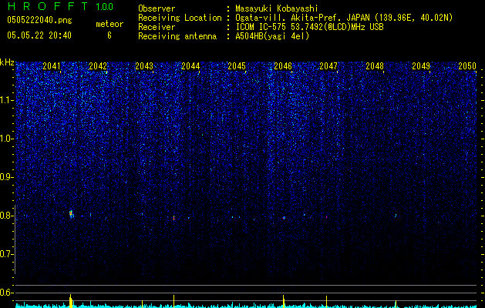Click the 2050 time marker
Image resolution: width=485 pixels, height=308 pixels.
pyautogui.click(x=467, y=66)
